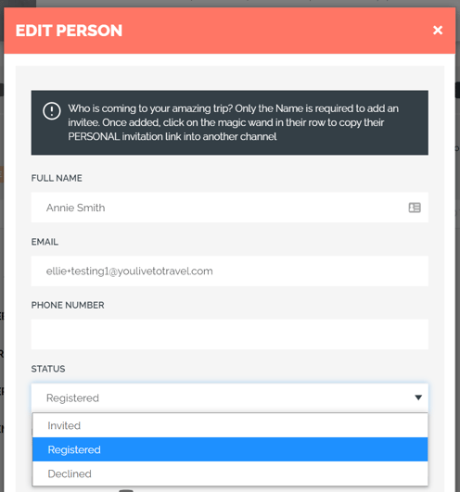This screenshot has width=460, height=492.
Task: Pick Declined from the status list
Action: click(x=230, y=473)
